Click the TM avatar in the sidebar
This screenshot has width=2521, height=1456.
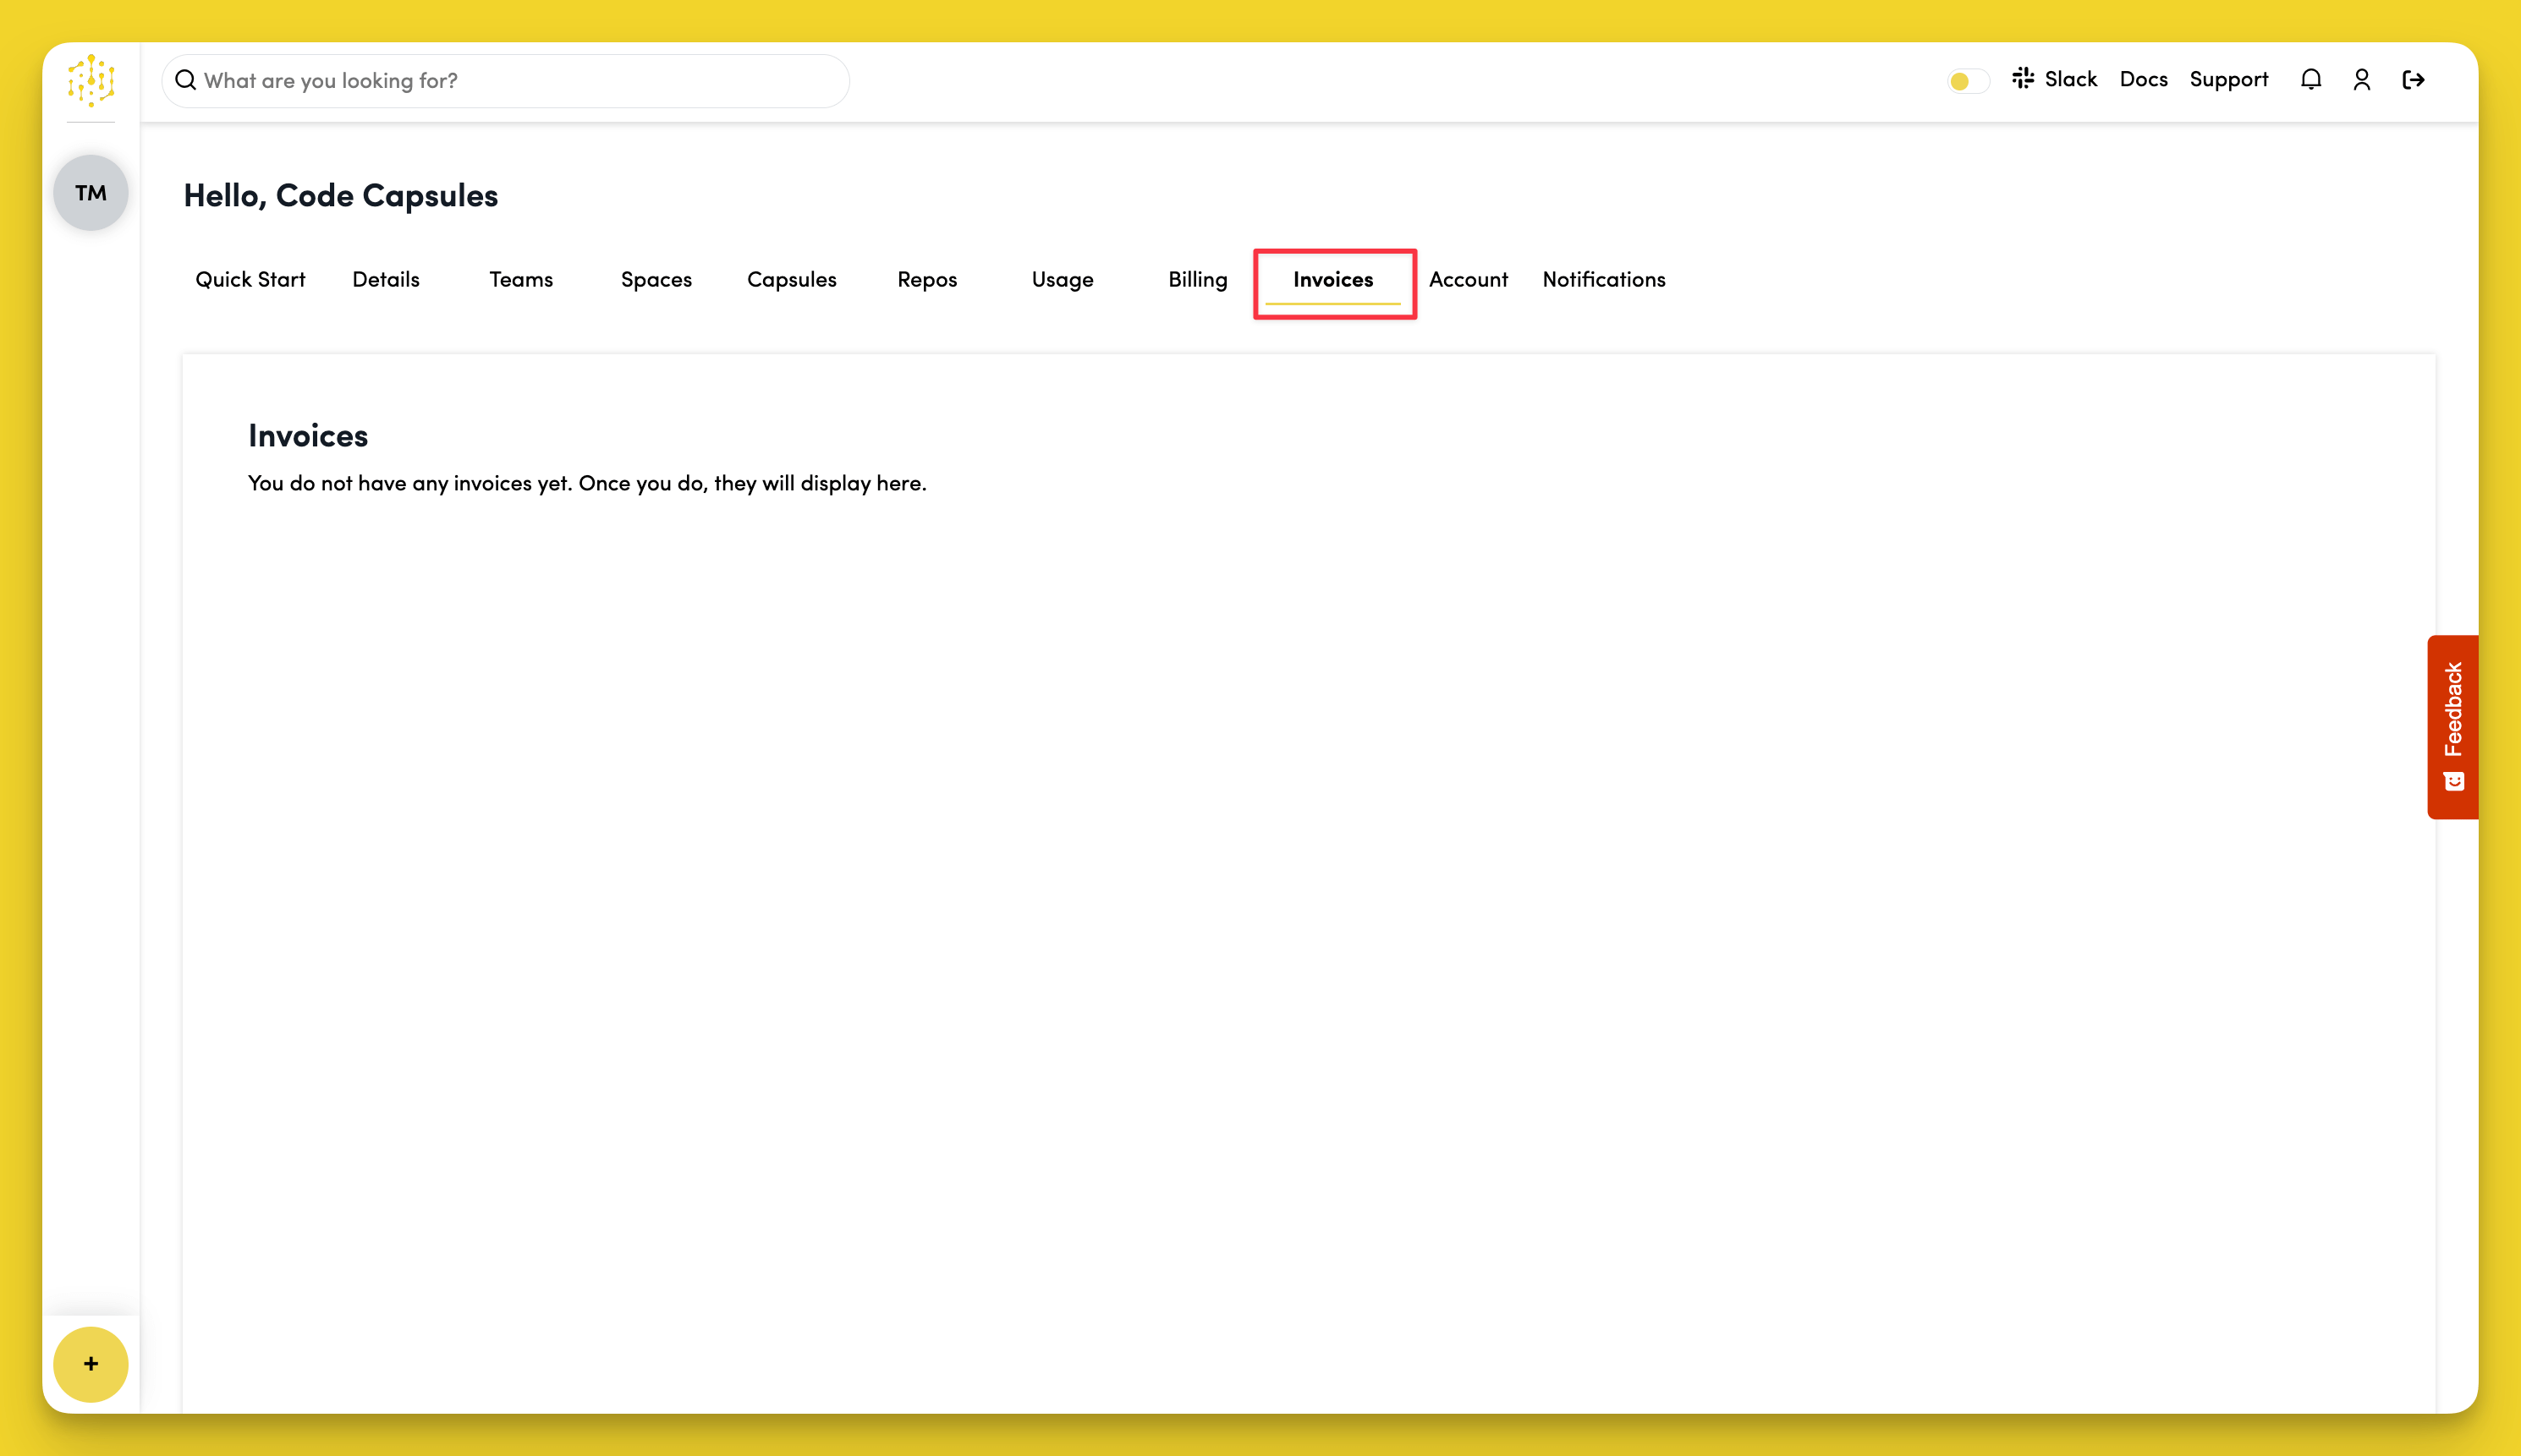[x=90, y=192]
